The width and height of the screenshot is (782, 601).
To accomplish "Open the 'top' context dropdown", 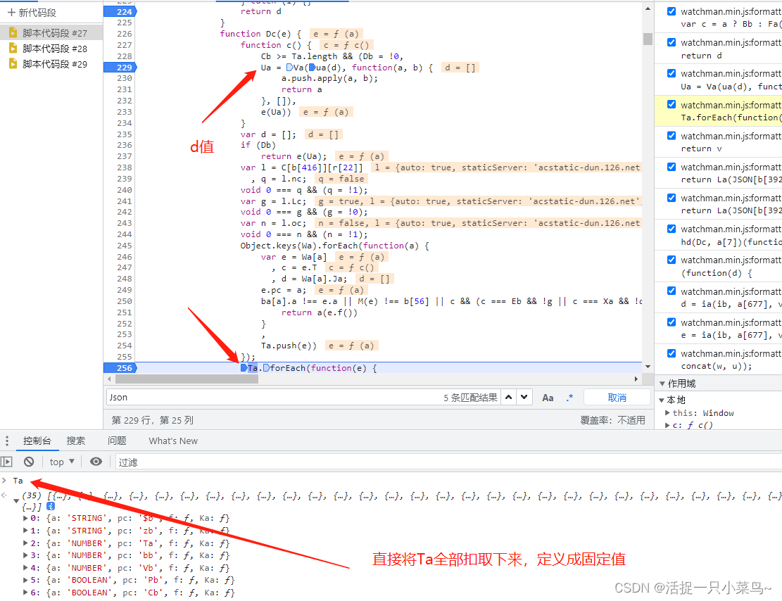I will coord(63,462).
